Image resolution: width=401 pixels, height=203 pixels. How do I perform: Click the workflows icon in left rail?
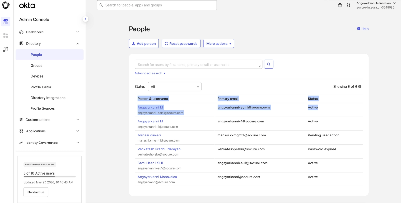(x=6, y=49)
